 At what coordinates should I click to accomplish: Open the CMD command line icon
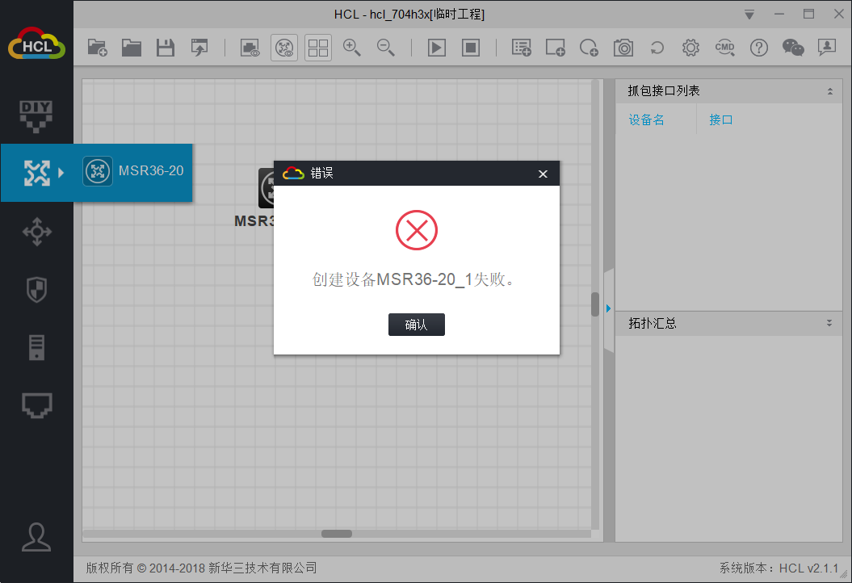[725, 48]
